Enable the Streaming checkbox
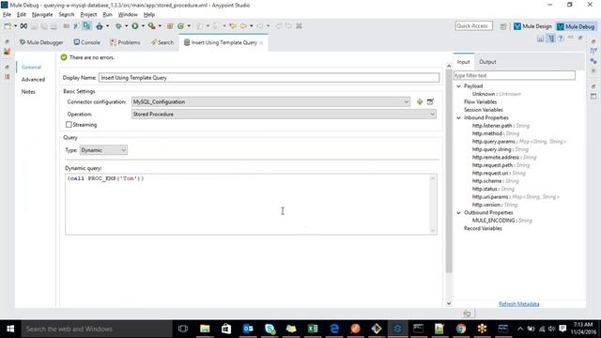 click(69, 125)
